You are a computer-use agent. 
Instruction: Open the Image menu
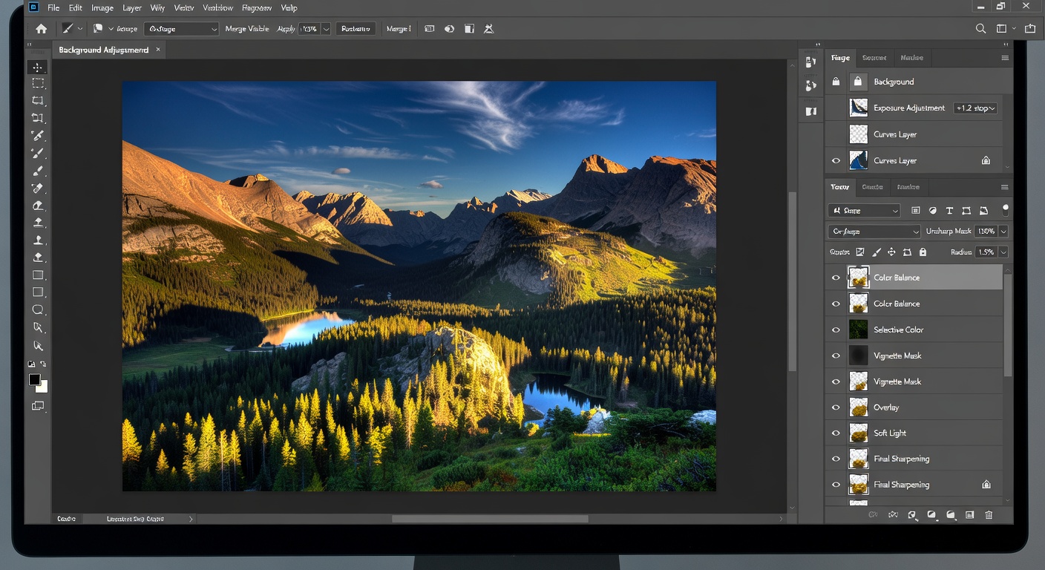click(102, 7)
